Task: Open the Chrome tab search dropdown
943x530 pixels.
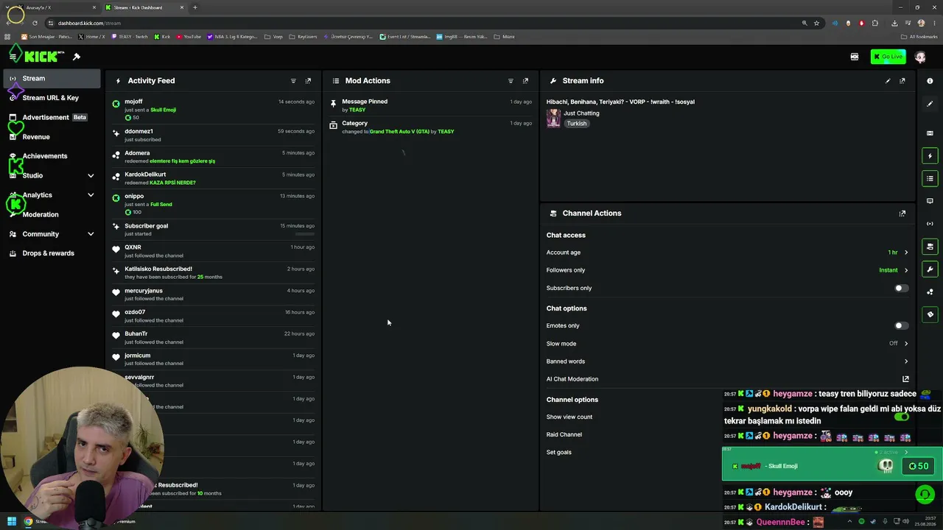Action: point(7,7)
